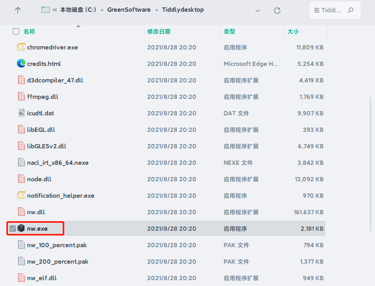Click the search magnifier icon
This screenshot has height=286, width=375.
[351, 10]
